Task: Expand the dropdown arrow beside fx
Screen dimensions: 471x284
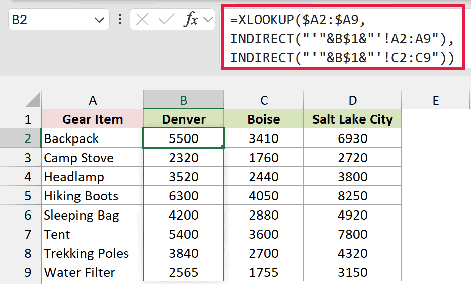Action: point(208,20)
